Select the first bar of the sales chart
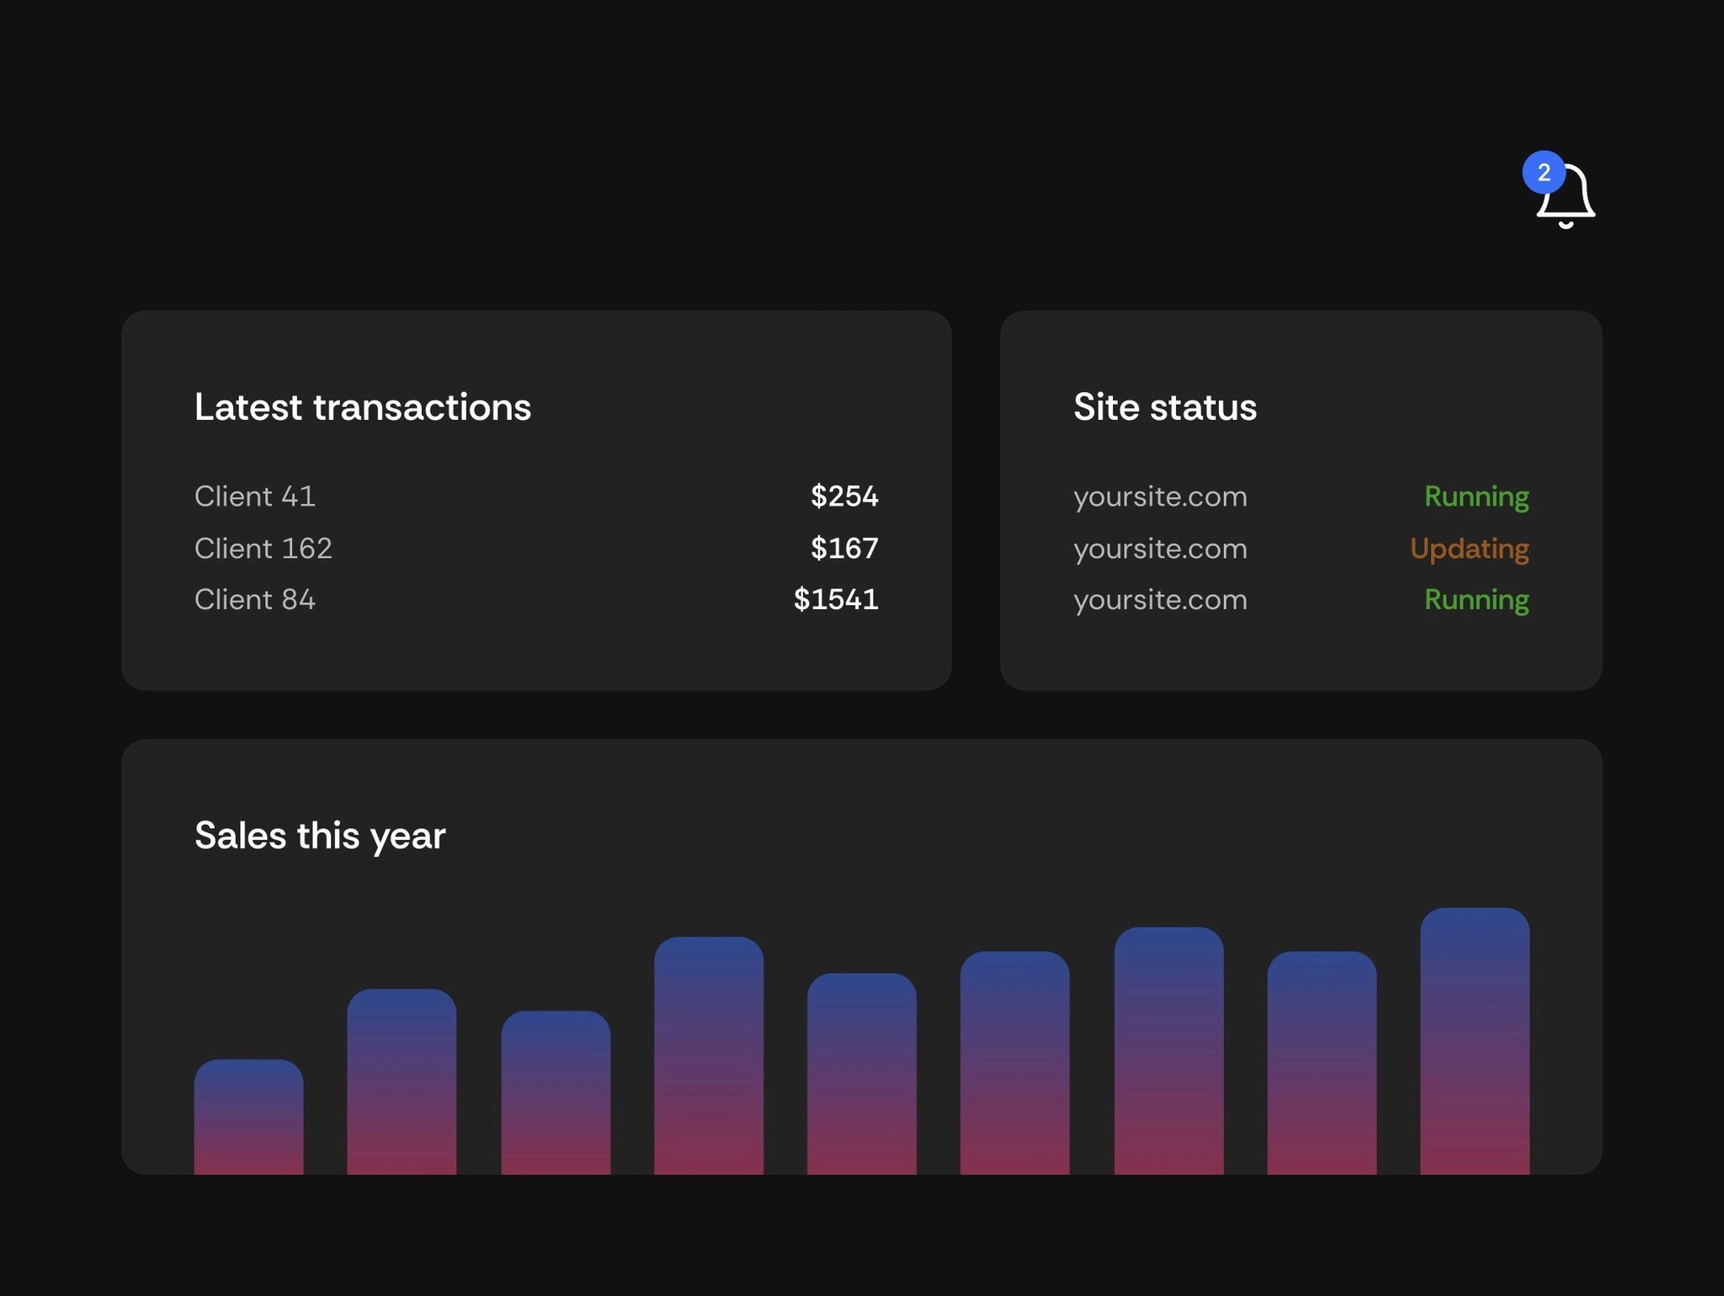The image size is (1724, 1296). [x=247, y=1111]
